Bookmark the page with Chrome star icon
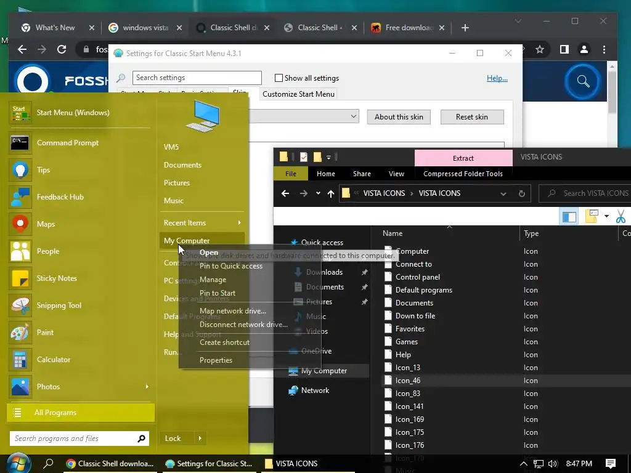The width and height of the screenshot is (631, 473). (540, 49)
